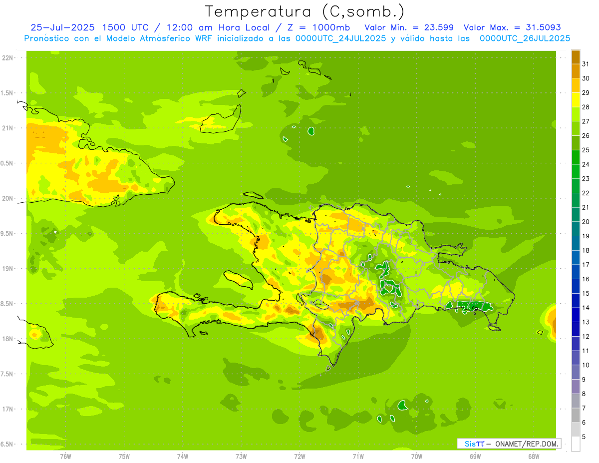This screenshot has width=599, height=463.
Task: Pick the yellow legend swatch between 28 and 29
Action: [x=576, y=100]
